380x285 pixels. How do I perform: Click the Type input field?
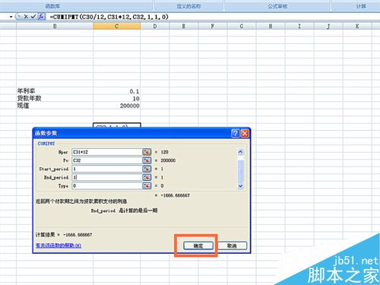pos(107,185)
